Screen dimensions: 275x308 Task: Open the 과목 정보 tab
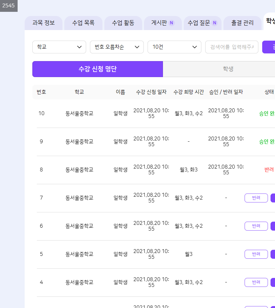(44, 23)
